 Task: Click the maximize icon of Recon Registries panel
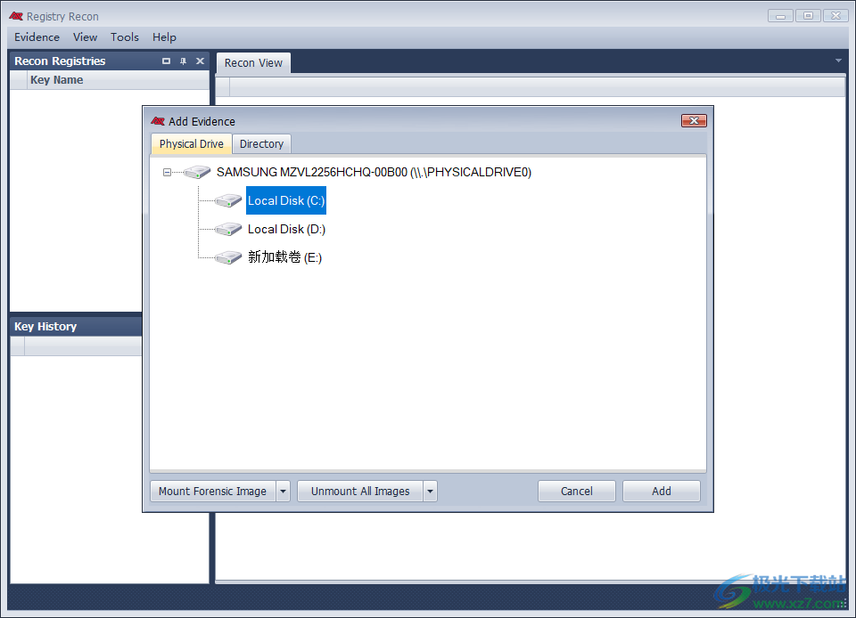166,61
